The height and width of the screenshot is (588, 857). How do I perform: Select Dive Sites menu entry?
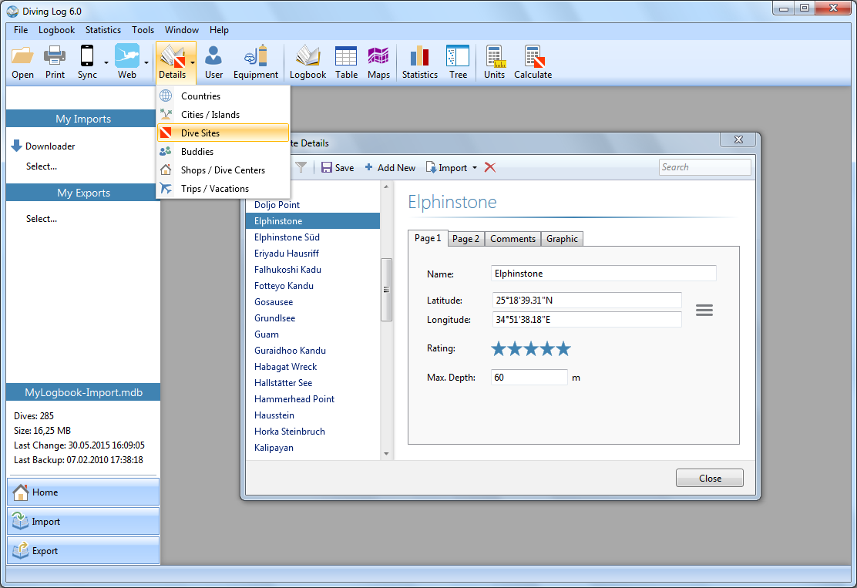(223, 133)
